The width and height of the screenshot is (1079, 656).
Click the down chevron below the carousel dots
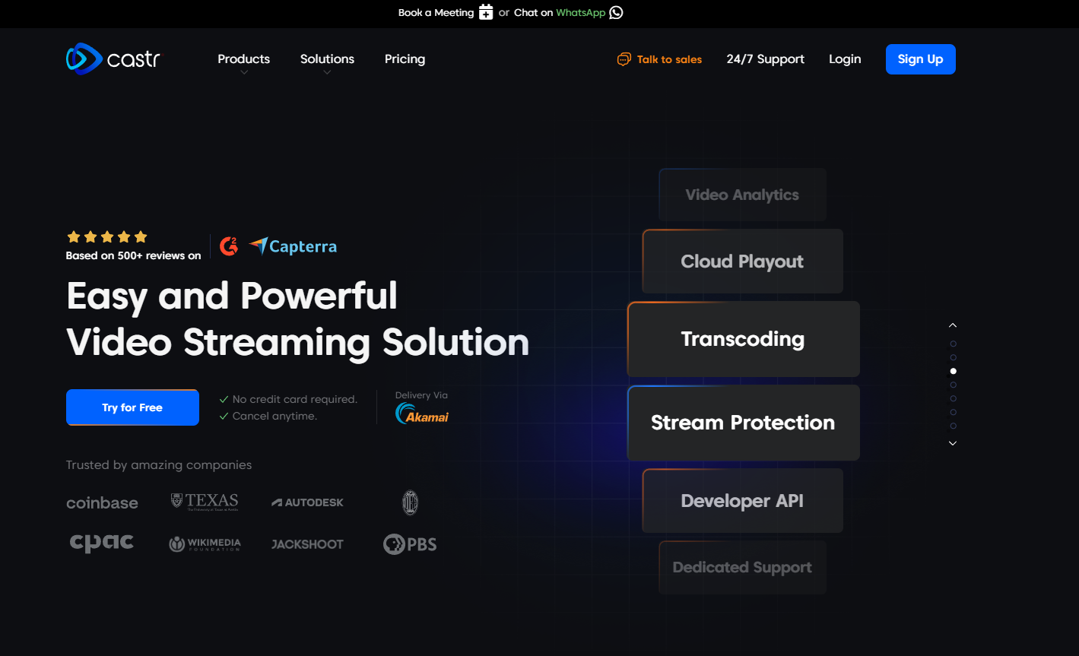tap(953, 442)
